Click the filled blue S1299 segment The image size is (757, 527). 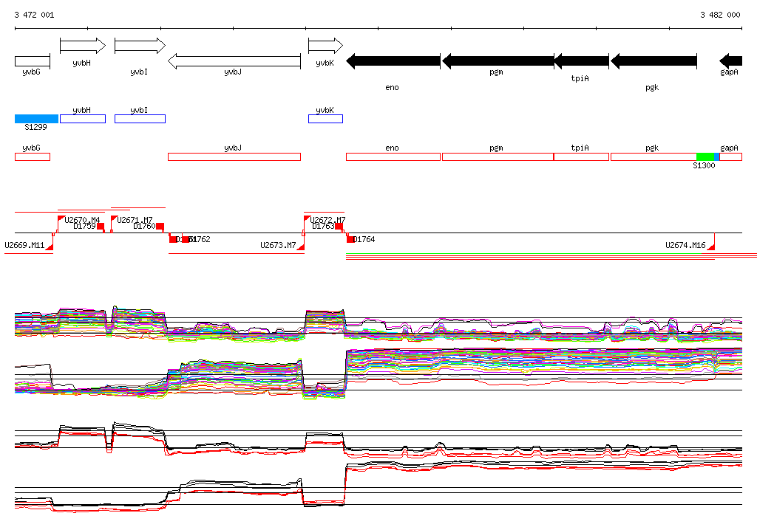pos(37,119)
